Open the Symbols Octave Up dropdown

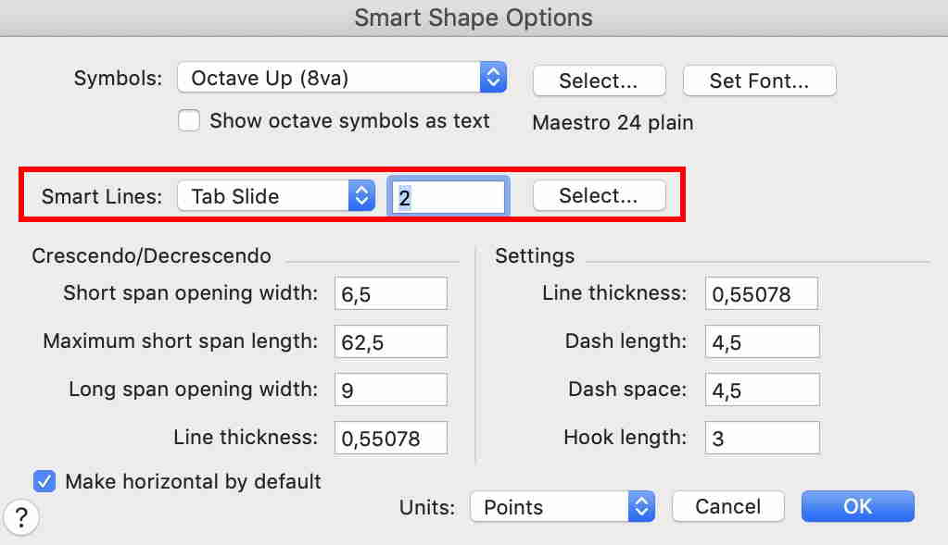click(341, 79)
